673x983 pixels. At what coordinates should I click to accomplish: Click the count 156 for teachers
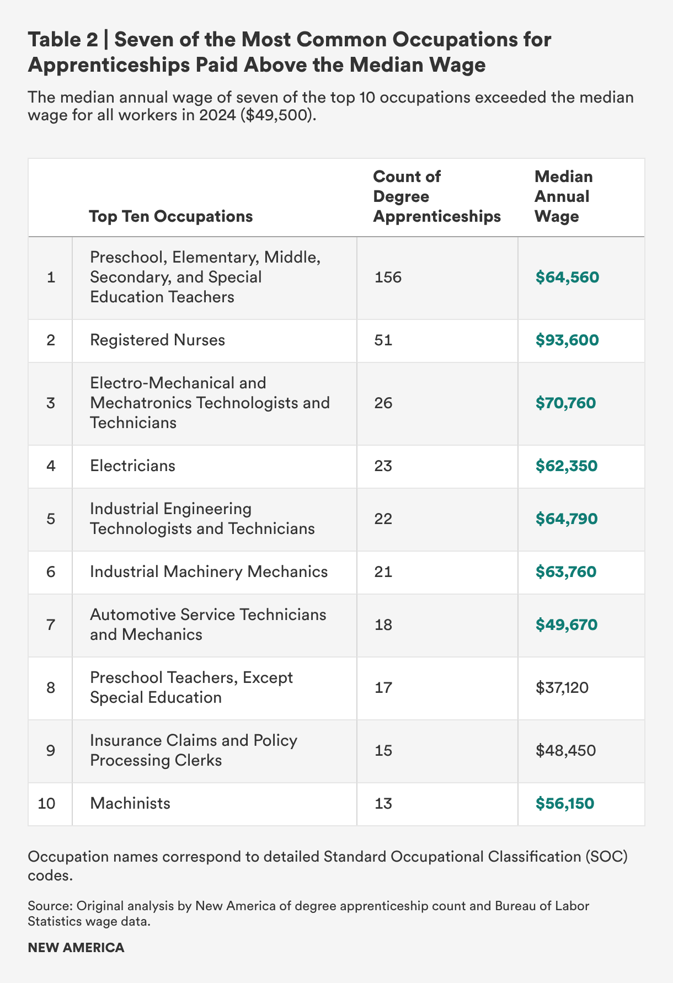[x=388, y=277]
